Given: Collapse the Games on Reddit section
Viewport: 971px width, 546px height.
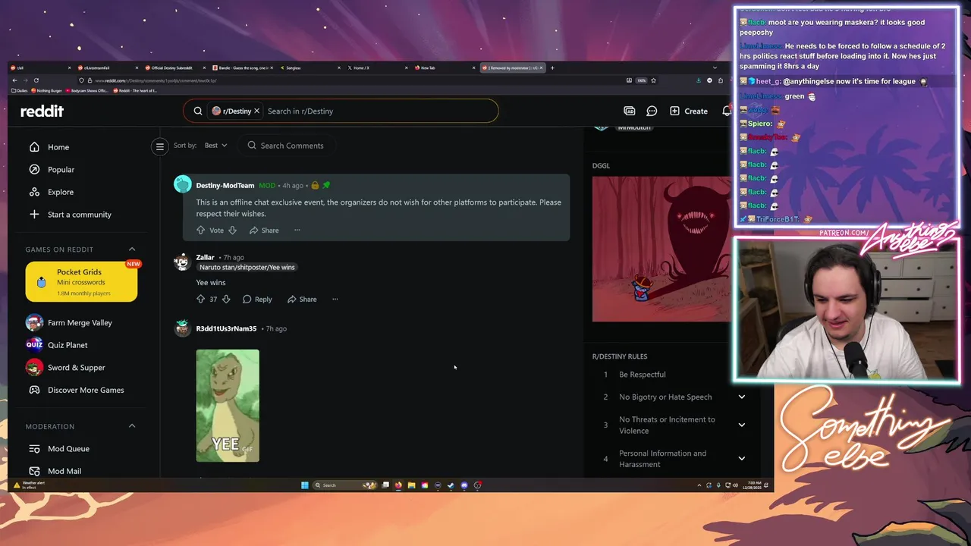Looking at the screenshot, I should click(x=132, y=249).
